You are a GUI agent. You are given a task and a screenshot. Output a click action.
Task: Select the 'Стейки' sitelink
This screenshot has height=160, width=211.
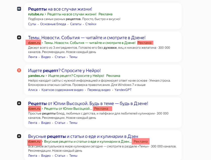pyautogui.click(x=91, y=24)
